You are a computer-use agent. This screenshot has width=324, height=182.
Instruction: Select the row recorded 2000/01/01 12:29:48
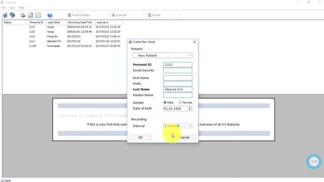click(62, 32)
